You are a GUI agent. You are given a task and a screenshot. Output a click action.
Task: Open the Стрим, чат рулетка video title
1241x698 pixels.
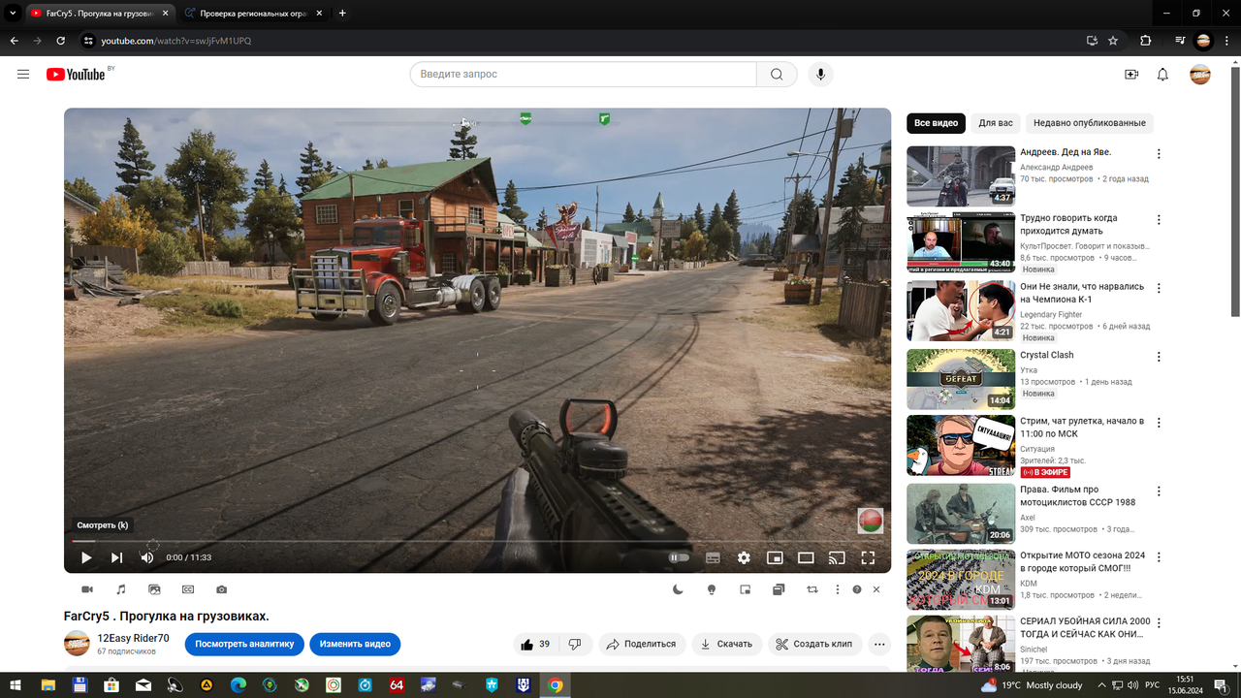click(1082, 428)
